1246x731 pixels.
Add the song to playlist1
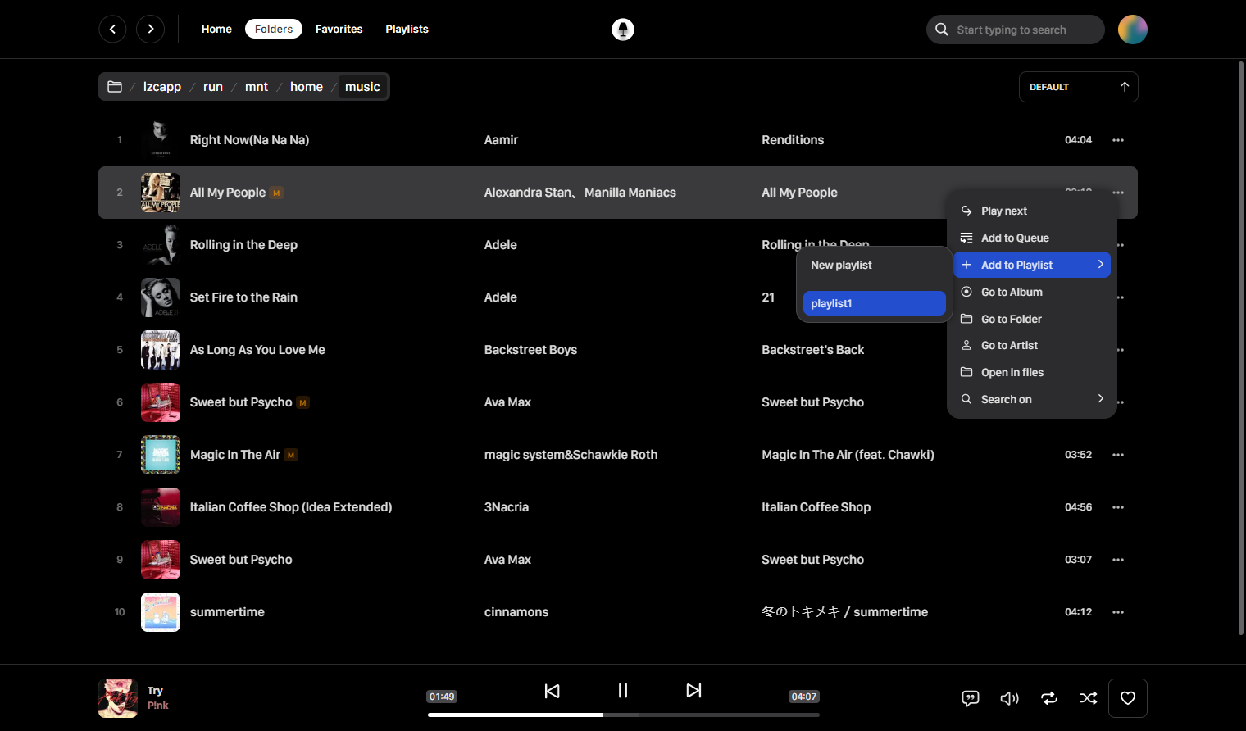(874, 303)
